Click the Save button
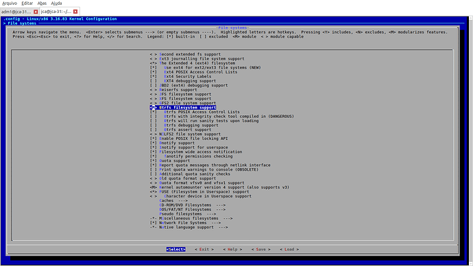The height and width of the screenshot is (266, 473). coord(261,250)
